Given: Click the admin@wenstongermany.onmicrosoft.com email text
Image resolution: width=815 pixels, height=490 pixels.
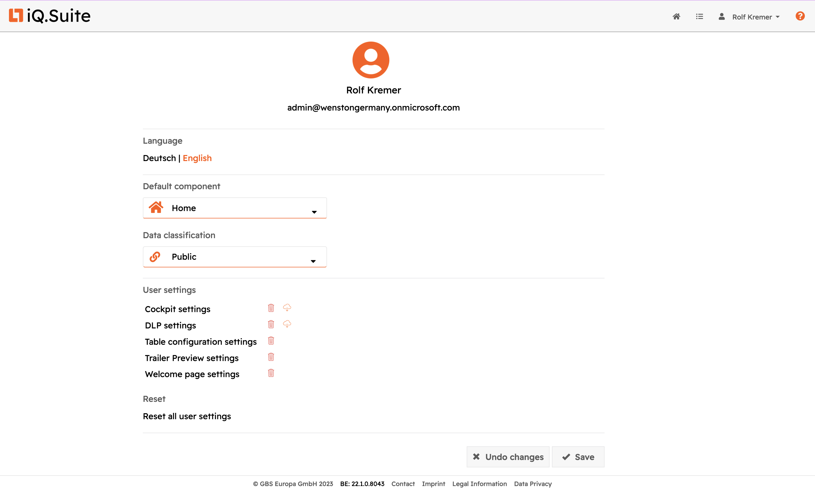Looking at the screenshot, I should point(373,108).
